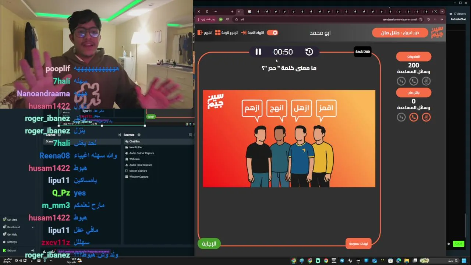Use الشدورات phone call lifeline icon
This screenshot has height=265, width=471.
[414, 81]
